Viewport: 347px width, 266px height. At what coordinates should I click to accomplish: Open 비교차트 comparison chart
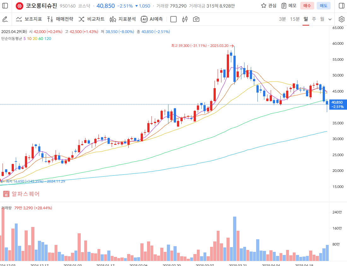click(91, 19)
